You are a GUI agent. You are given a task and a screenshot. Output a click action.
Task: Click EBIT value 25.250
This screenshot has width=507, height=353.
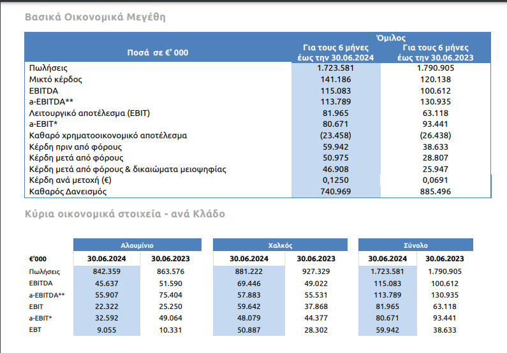(x=170, y=306)
